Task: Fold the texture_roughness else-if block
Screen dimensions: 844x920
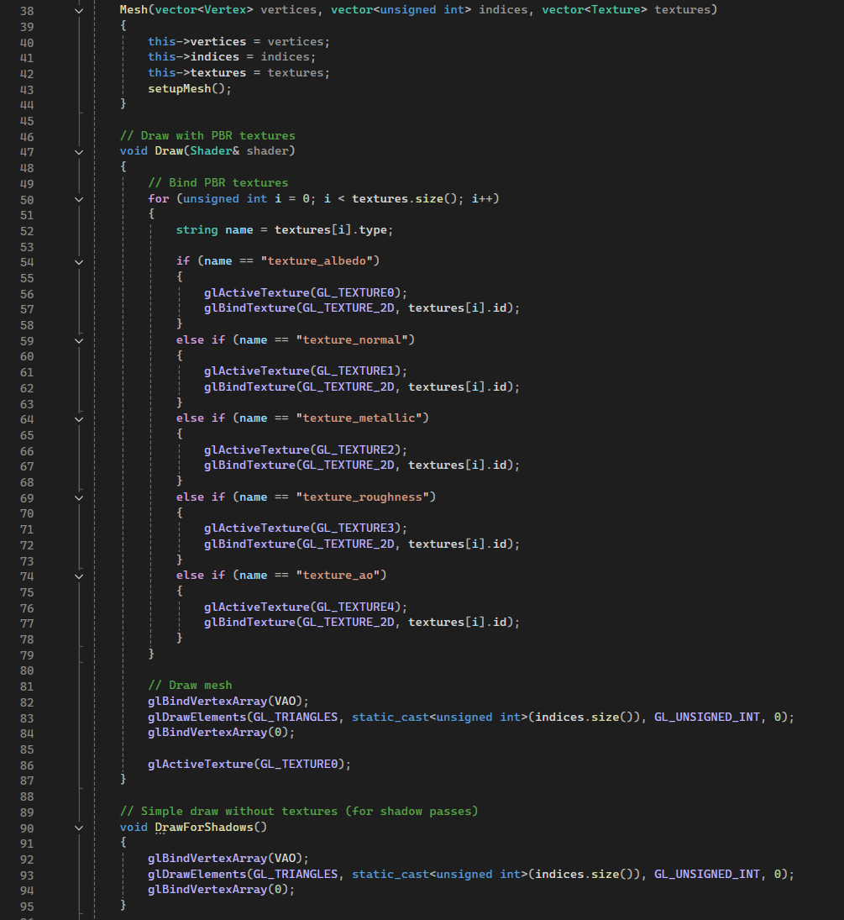Action: 79,497
